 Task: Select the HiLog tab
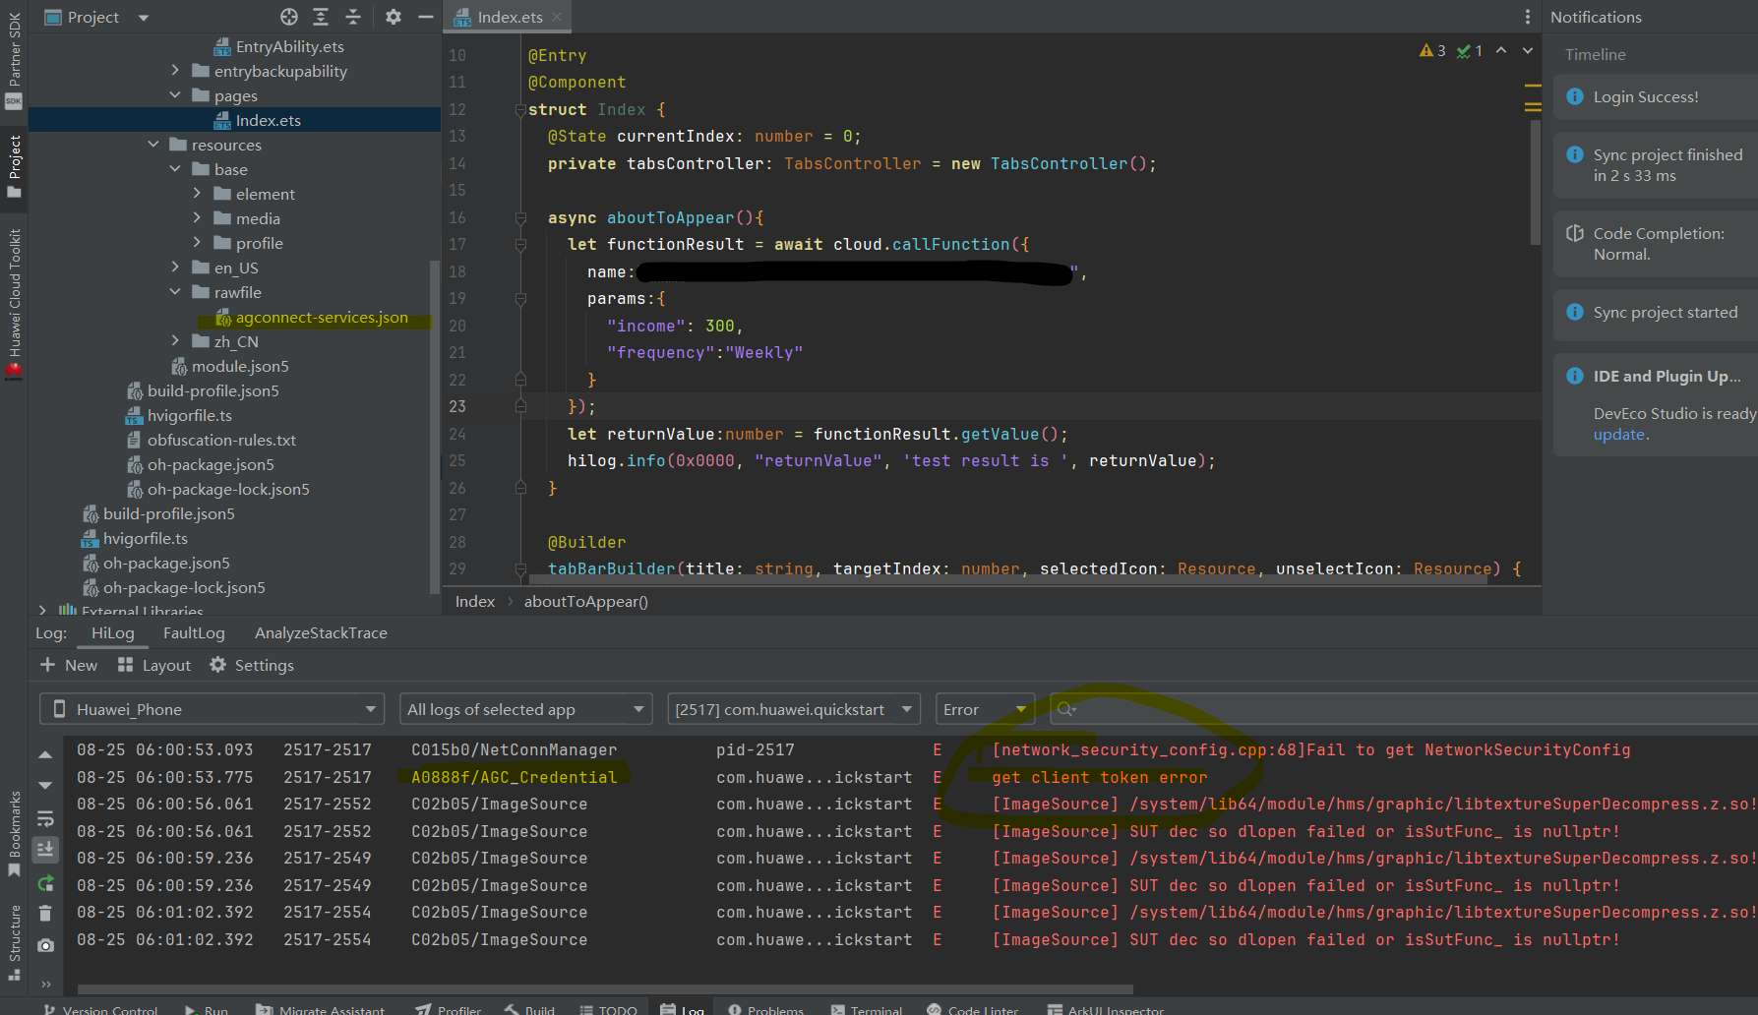coord(112,633)
